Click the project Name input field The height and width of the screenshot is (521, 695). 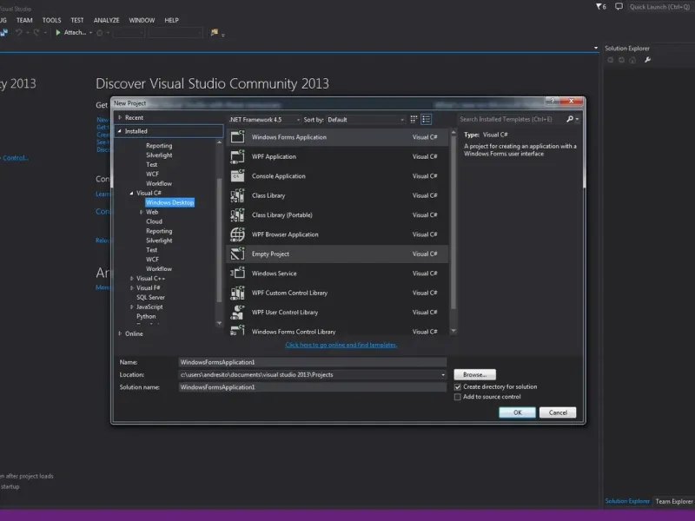[313, 362]
